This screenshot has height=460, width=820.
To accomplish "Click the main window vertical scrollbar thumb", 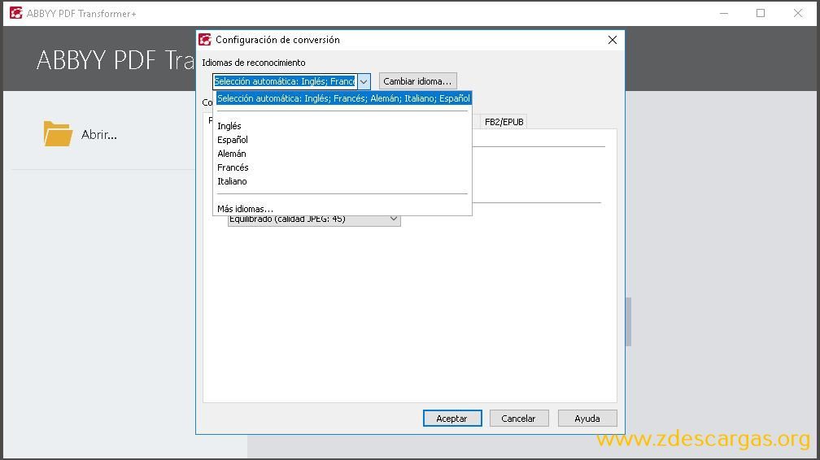I will tap(629, 322).
